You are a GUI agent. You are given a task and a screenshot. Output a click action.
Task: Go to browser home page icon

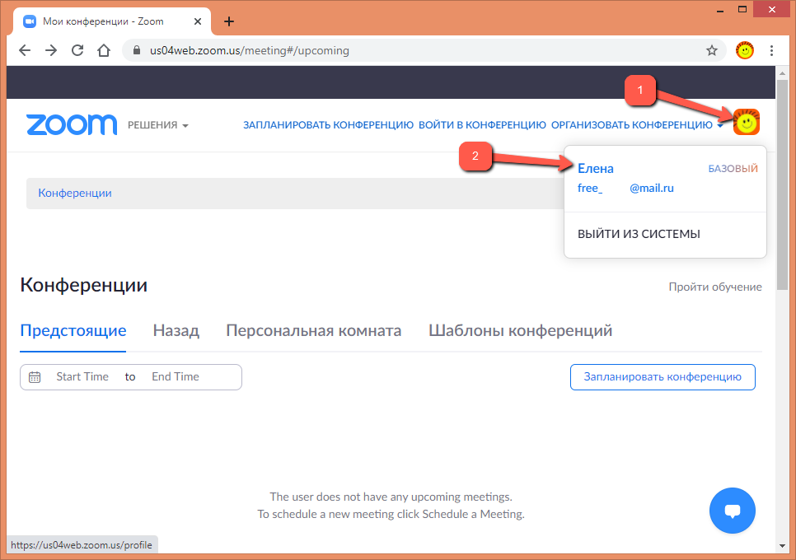coord(104,50)
